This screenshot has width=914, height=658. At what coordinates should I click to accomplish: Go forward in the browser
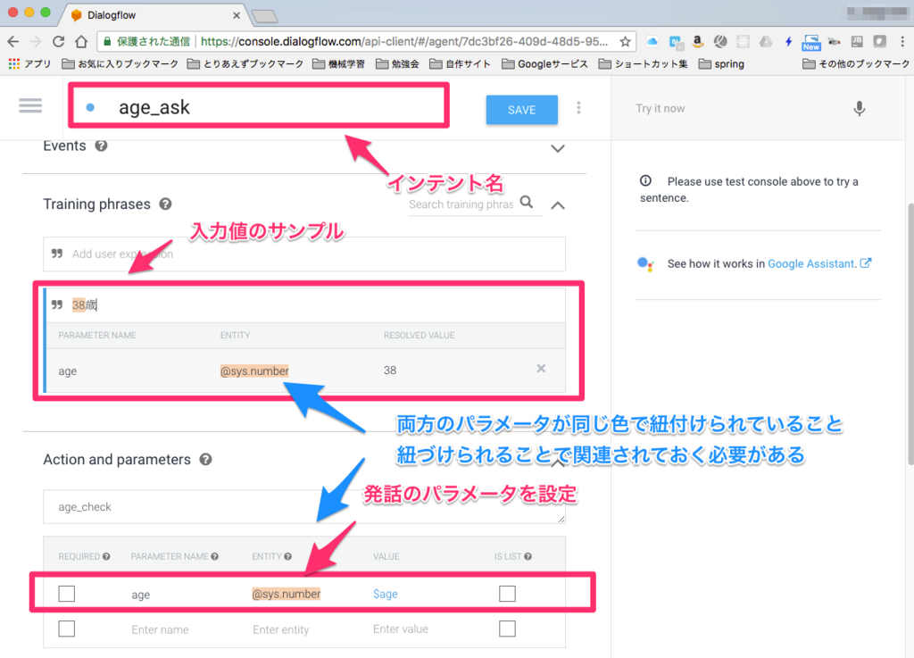coord(36,41)
